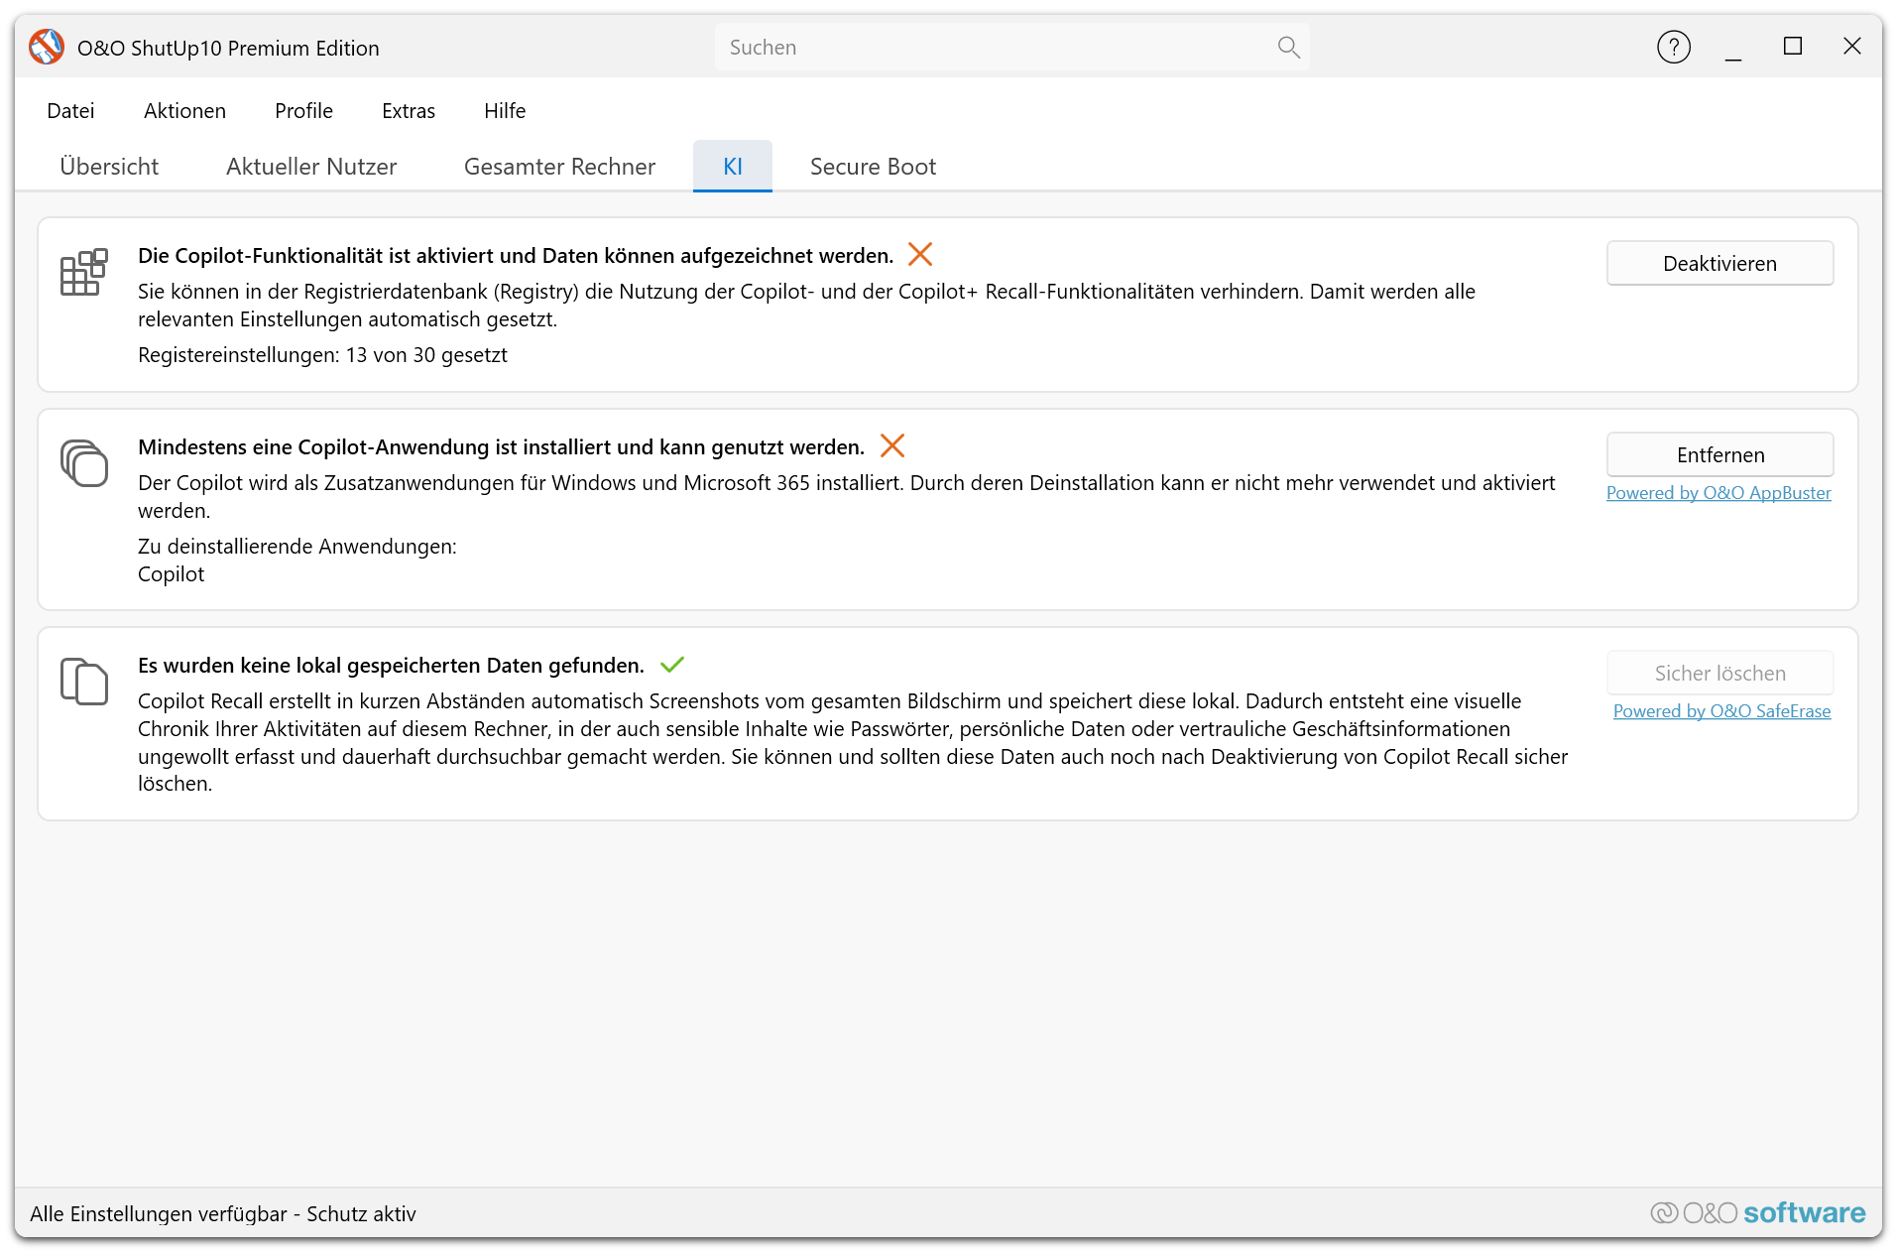
Task: Click the description starting 'Der Copilot wird als Zusatzanwendungen'
Action: click(847, 497)
